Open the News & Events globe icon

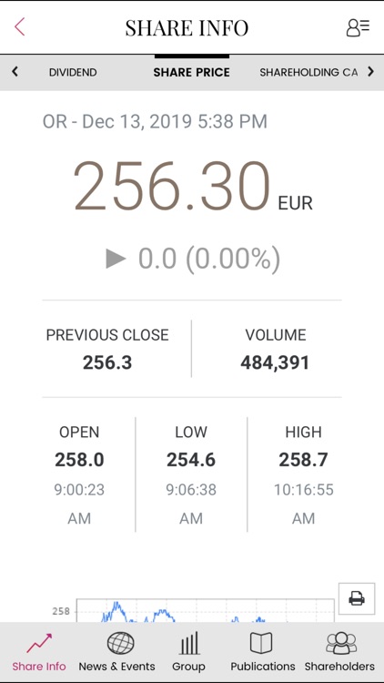(x=121, y=643)
